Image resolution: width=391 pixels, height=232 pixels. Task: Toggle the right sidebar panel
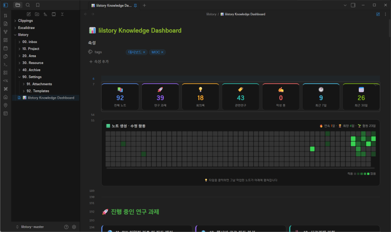(x=353, y=5)
